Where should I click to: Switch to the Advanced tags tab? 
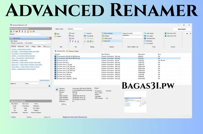[21, 47]
